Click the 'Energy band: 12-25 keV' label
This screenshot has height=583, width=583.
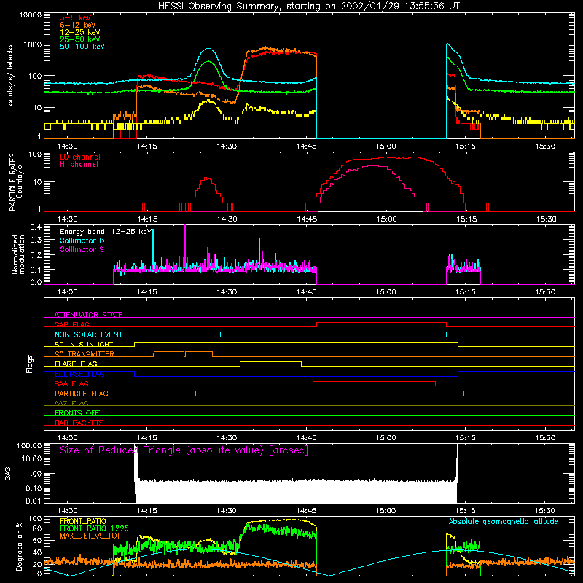coord(106,232)
